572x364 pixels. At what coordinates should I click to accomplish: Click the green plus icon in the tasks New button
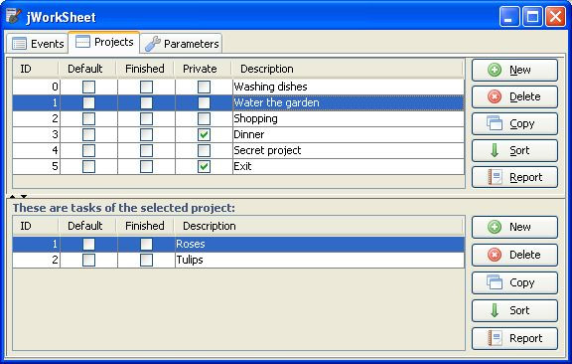(x=495, y=227)
